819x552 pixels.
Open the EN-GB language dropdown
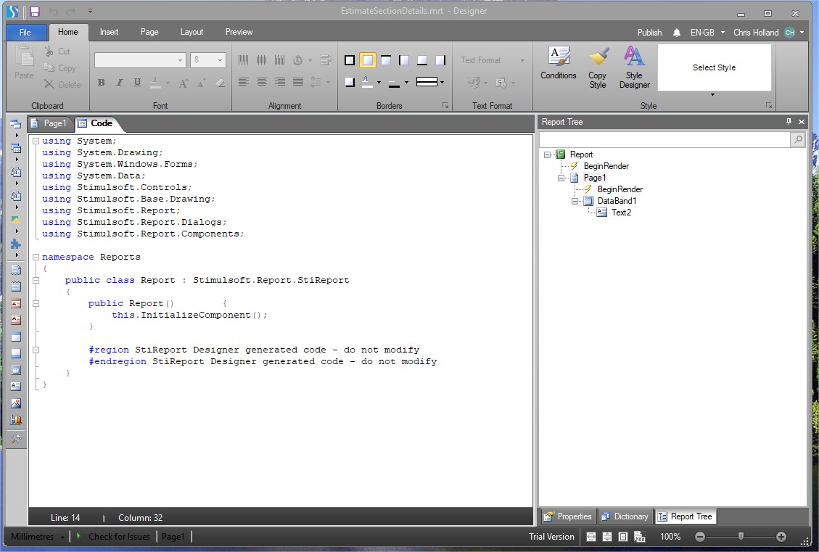tap(707, 33)
